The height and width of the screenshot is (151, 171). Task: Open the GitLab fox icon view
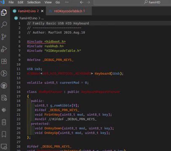[4, 110]
